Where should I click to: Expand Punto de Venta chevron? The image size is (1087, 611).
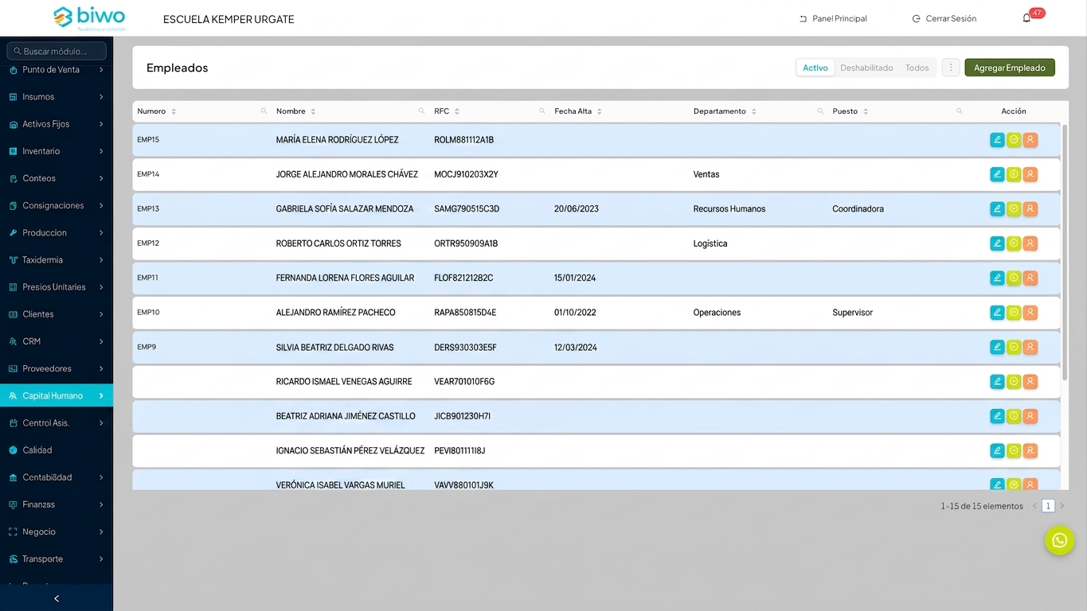click(101, 70)
